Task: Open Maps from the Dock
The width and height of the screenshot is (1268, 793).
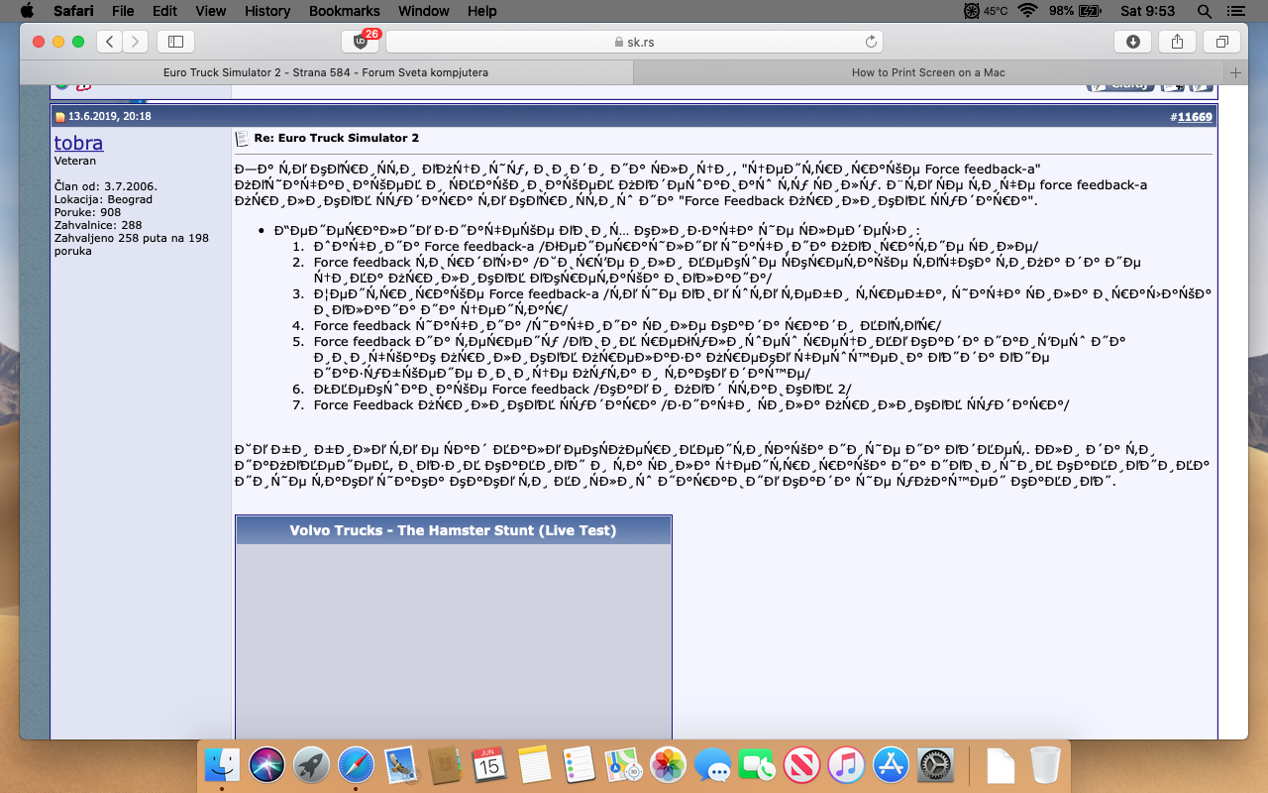Action: click(x=623, y=765)
